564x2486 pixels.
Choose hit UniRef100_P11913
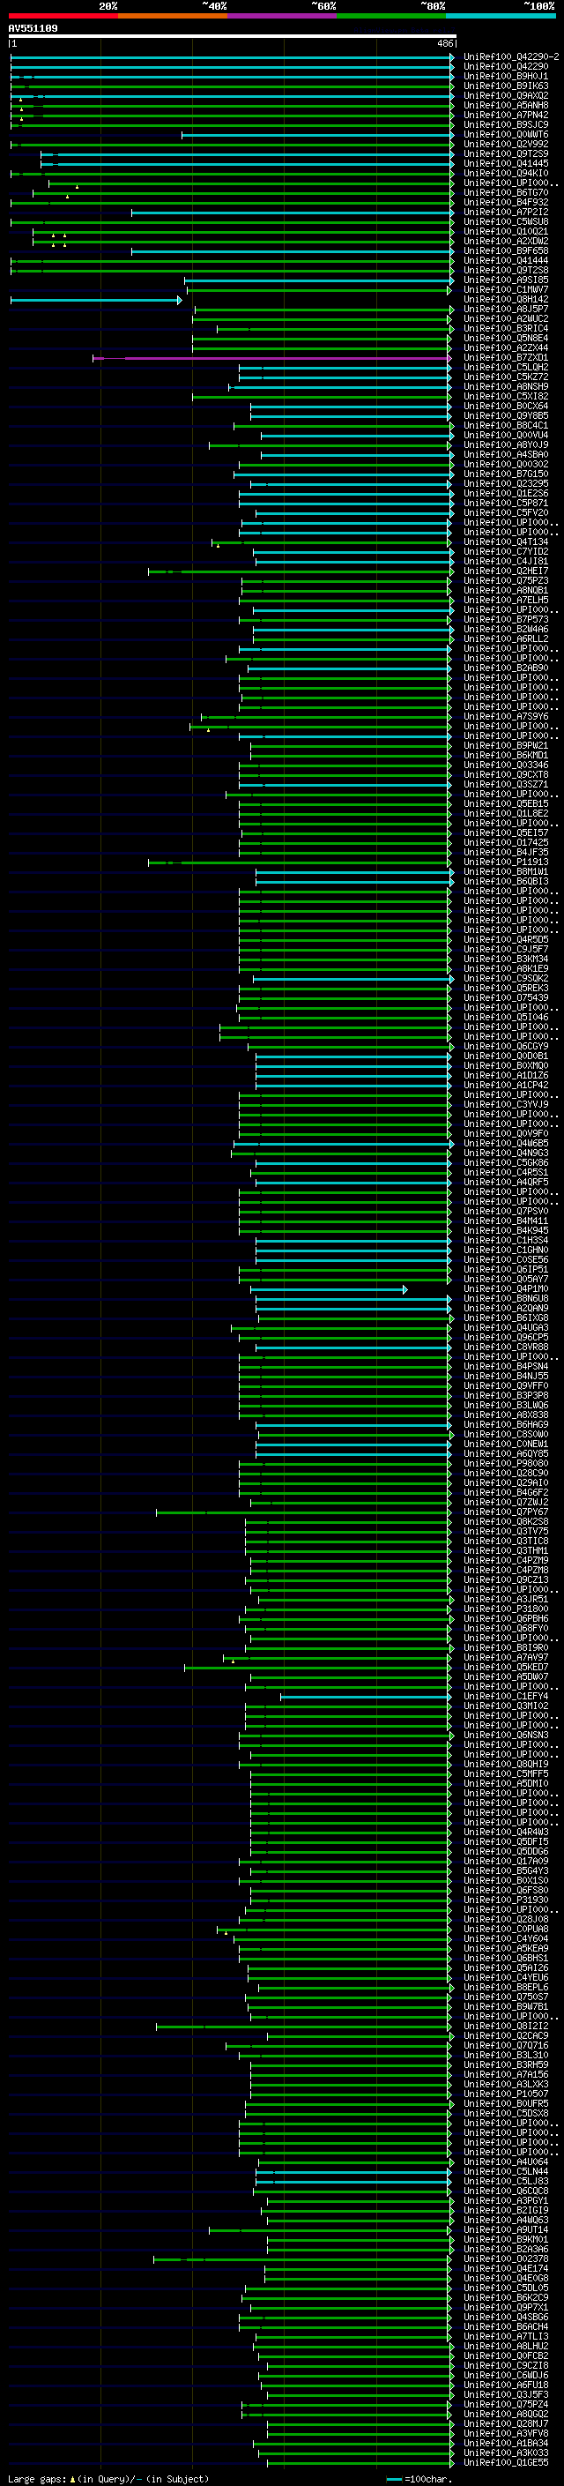pos(505,862)
